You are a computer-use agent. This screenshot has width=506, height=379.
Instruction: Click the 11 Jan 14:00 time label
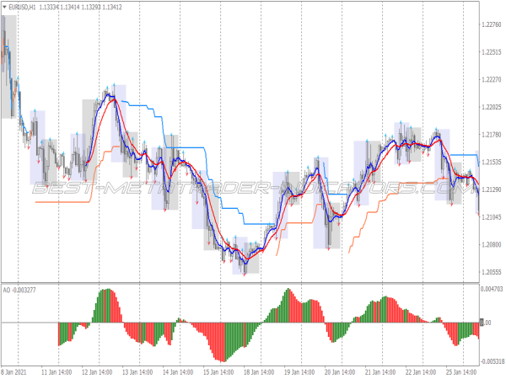click(x=57, y=372)
